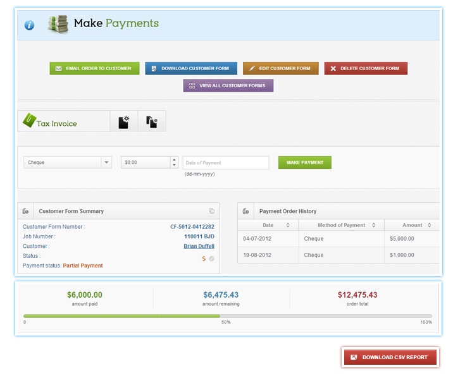Click the Date of Payment input field
This screenshot has height=385, width=453.
point(226,162)
